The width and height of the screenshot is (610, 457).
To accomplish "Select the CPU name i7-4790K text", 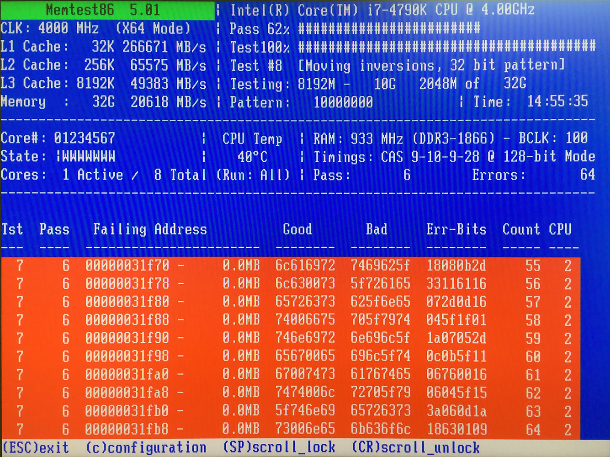I will [396, 10].
